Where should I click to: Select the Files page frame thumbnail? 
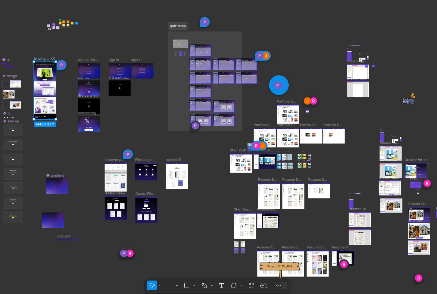point(146,172)
